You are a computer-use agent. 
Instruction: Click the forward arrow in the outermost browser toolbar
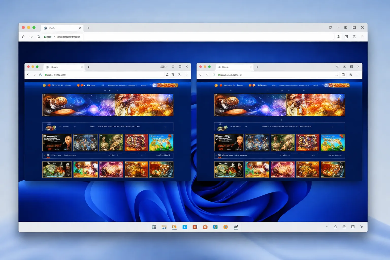tap(31, 37)
